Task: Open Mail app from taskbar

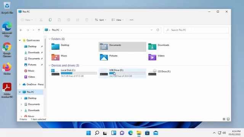Action: point(156,133)
